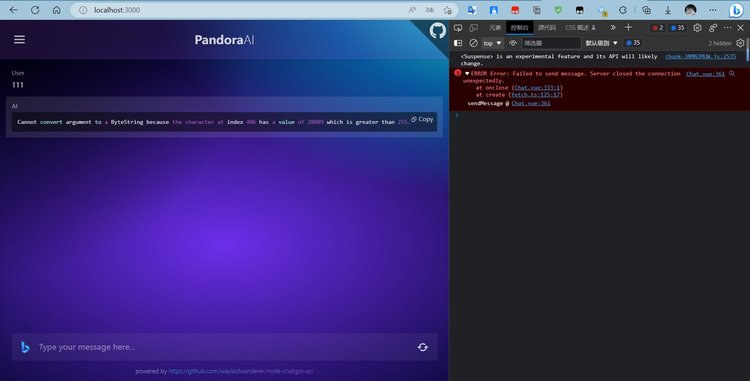Copy the AI error message
Viewport: 750px width, 381px height.
tap(422, 119)
